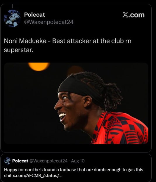Image resolution: width=156 pixels, height=182 pixels.
Task: Click the quoted tweet text body
Action: pos(74,173)
